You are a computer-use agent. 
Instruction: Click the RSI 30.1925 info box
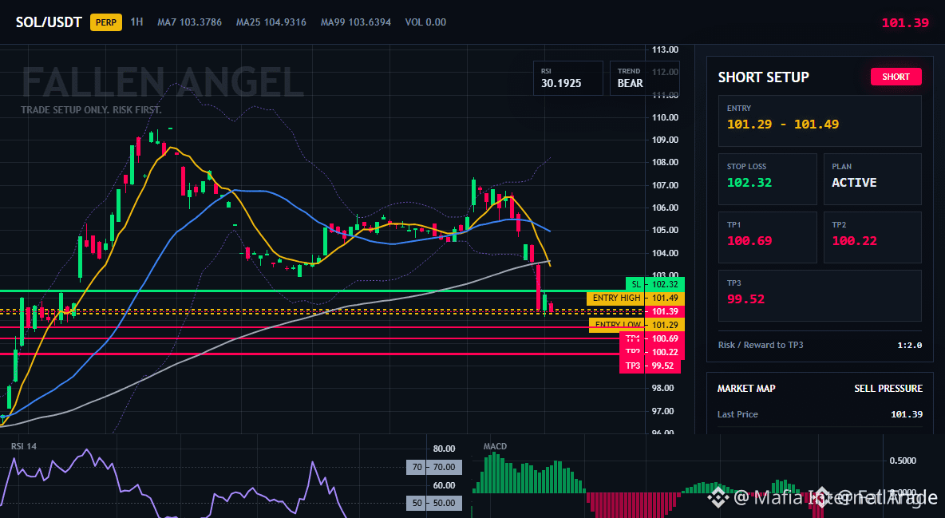point(567,77)
